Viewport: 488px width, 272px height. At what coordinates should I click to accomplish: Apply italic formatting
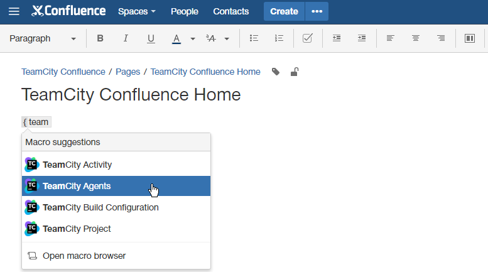126,38
